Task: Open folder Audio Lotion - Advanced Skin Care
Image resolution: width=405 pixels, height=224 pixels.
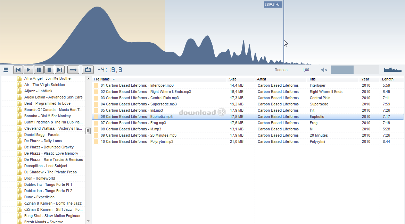Action: 53,97
